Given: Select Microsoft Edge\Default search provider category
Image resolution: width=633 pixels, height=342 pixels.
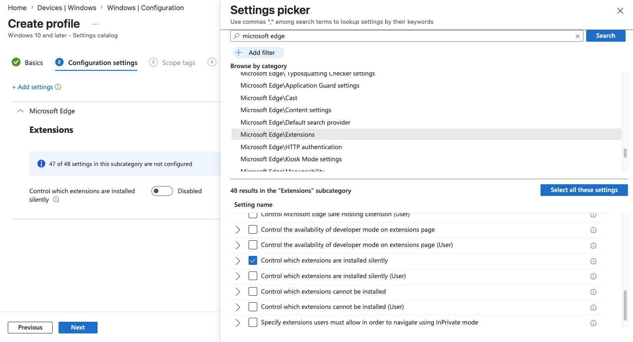Looking at the screenshot, I should click(x=426, y=122).
